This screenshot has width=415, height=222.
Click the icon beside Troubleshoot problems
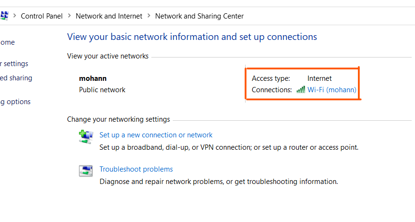86,171
